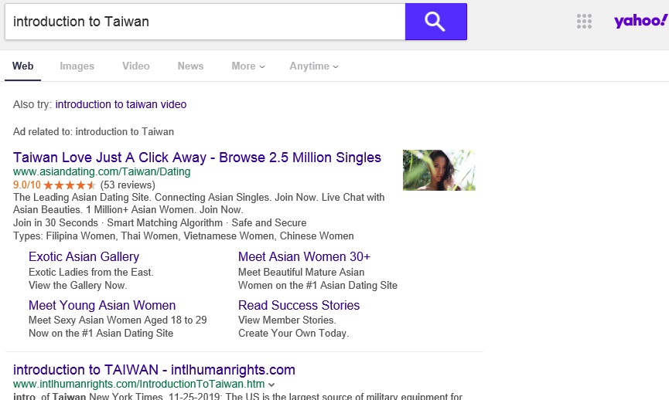Screen dimensions: 669x400
Task: Click the ad's star rating
Action: tap(70, 185)
